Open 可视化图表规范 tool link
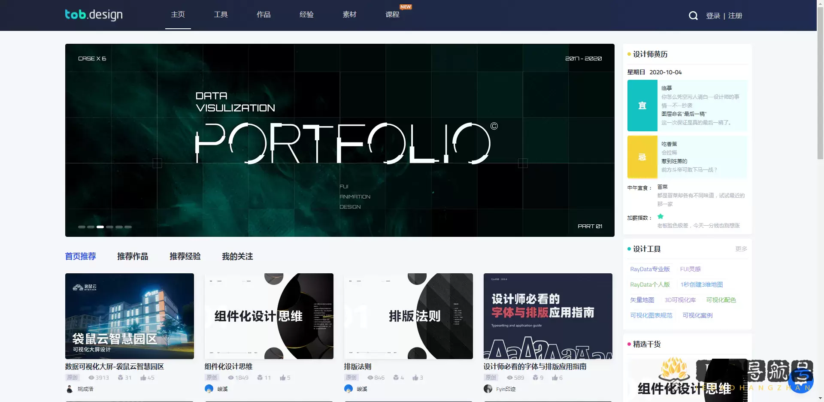 click(x=651, y=315)
